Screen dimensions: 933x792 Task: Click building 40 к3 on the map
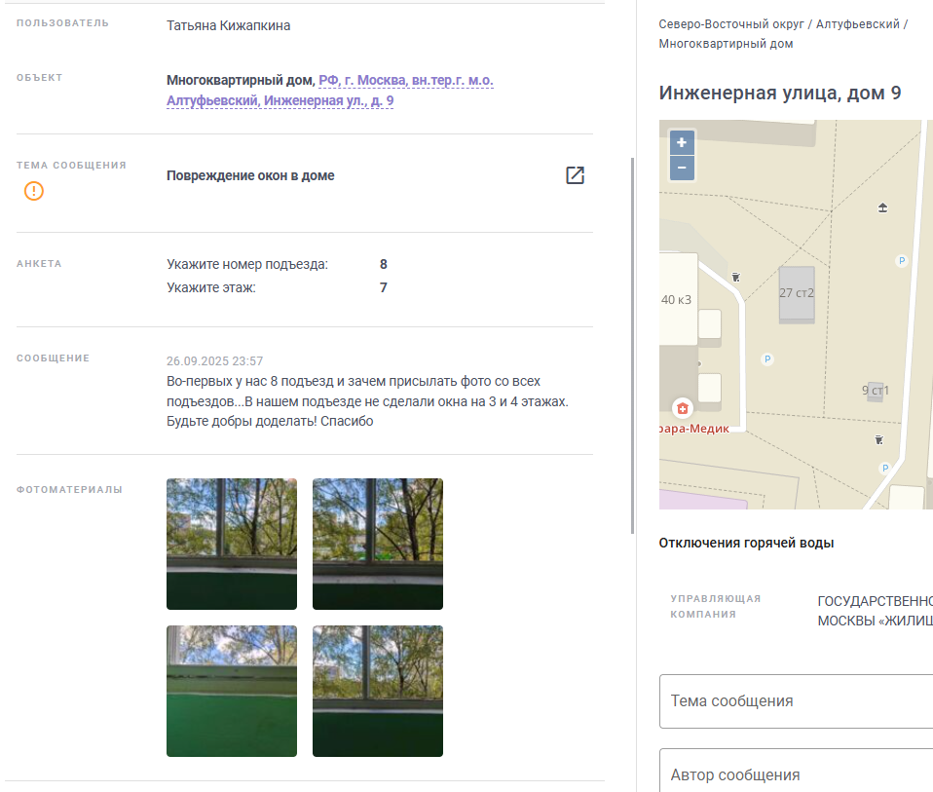click(x=678, y=299)
